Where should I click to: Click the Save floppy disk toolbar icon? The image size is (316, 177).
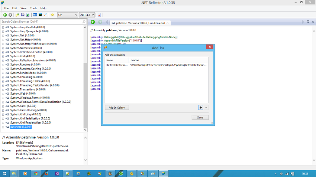coord(23,15)
